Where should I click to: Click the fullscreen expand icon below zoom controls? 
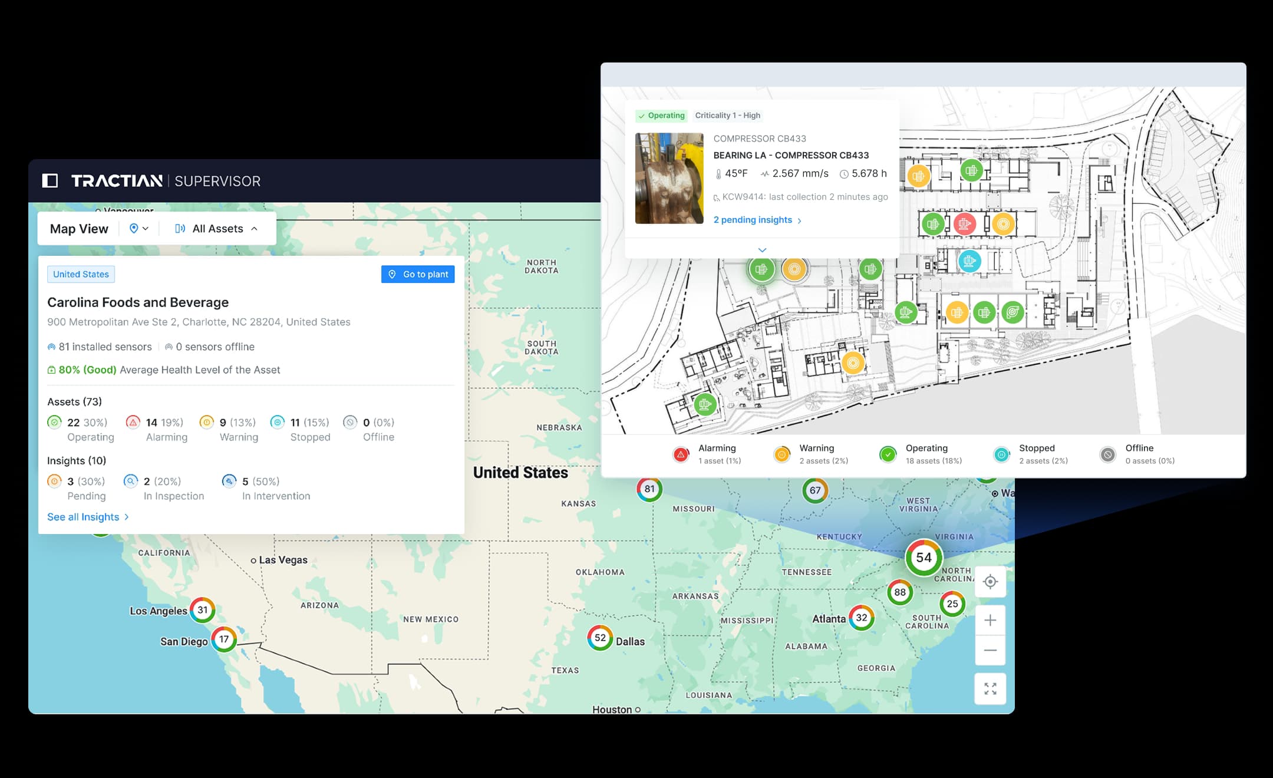click(x=990, y=687)
